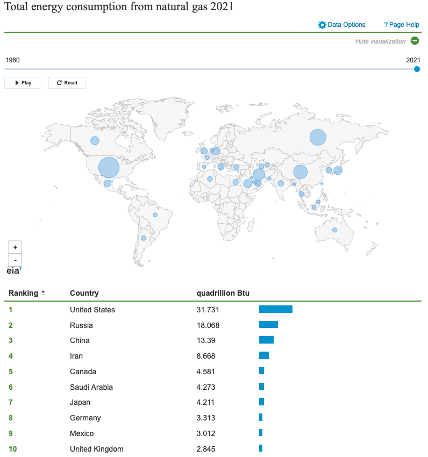Sort table by Ranking arrow

pyautogui.click(x=43, y=293)
